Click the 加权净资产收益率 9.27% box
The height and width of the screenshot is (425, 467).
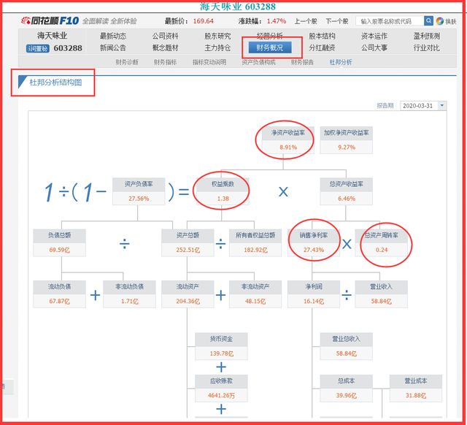click(x=347, y=140)
